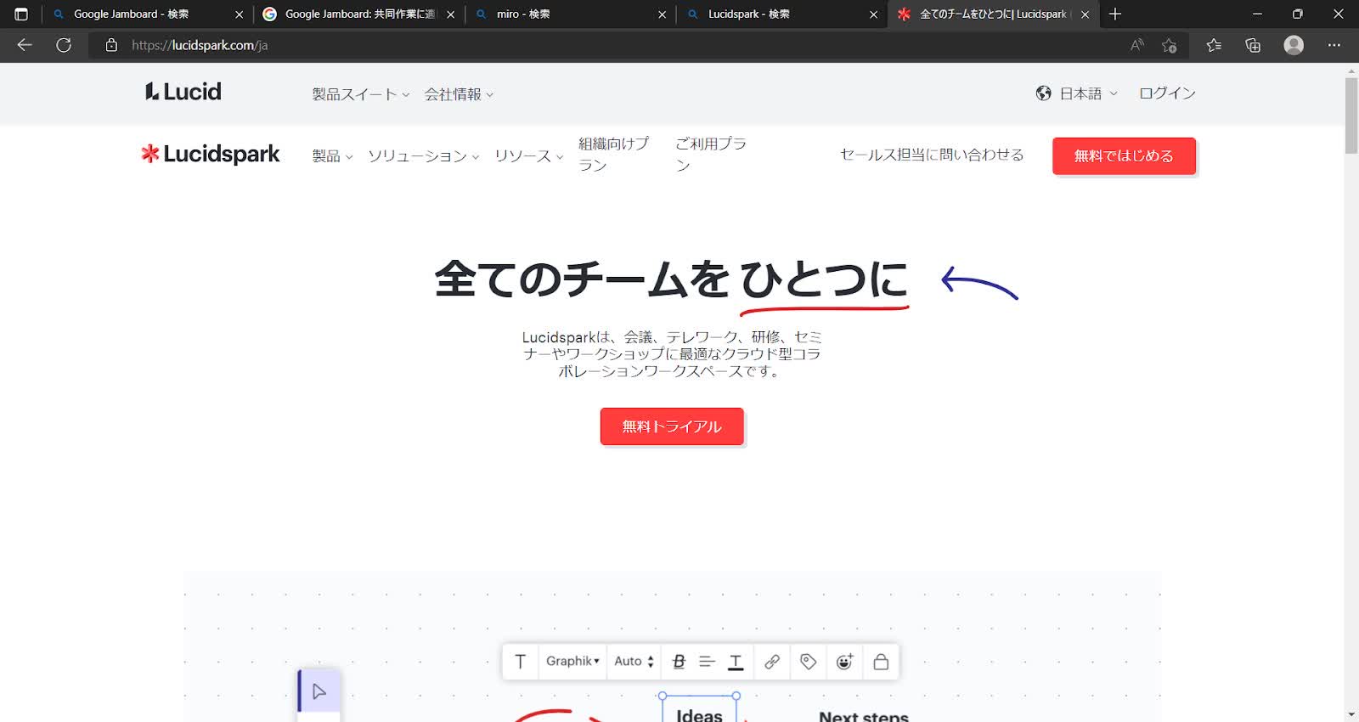Expand the 会社情報 dropdown
The width and height of the screenshot is (1359, 722).
(x=459, y=94)
